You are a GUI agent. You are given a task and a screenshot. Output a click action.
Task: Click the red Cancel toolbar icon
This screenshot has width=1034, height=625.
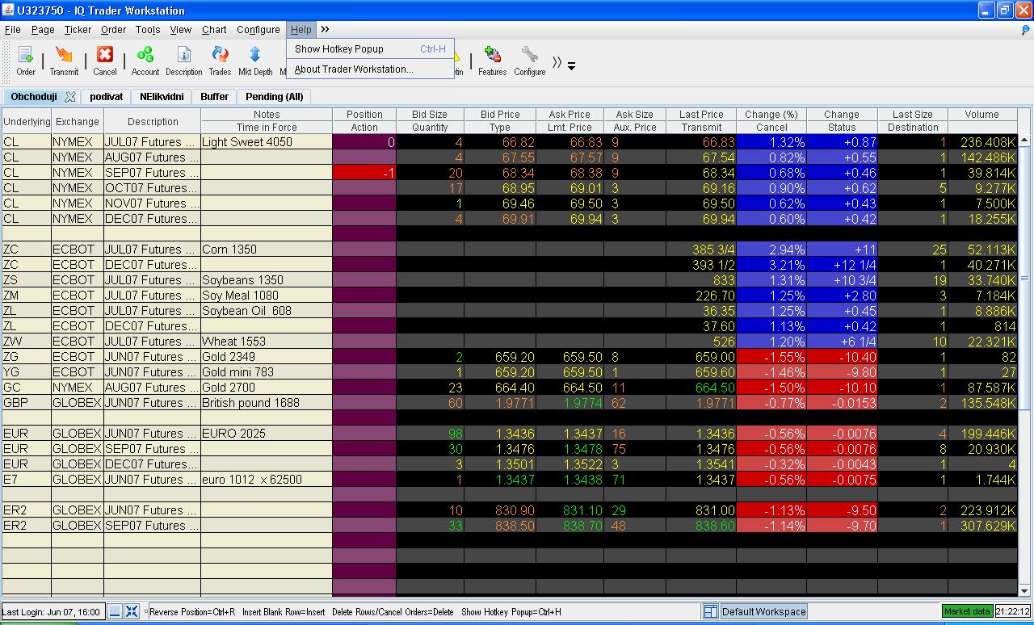coord(105,61)
